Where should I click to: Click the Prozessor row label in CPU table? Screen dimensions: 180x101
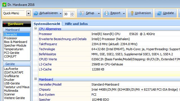pos(46,34)
